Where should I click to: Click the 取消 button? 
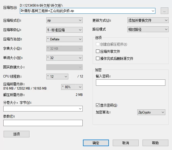(x=126, y=143)
